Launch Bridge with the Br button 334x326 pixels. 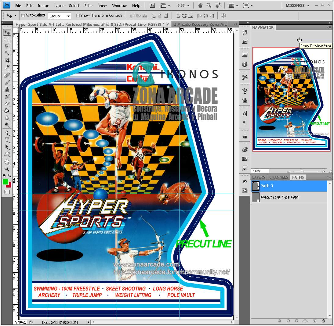point(152,5)
